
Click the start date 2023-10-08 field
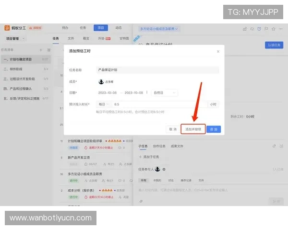(x=107, y=93)
